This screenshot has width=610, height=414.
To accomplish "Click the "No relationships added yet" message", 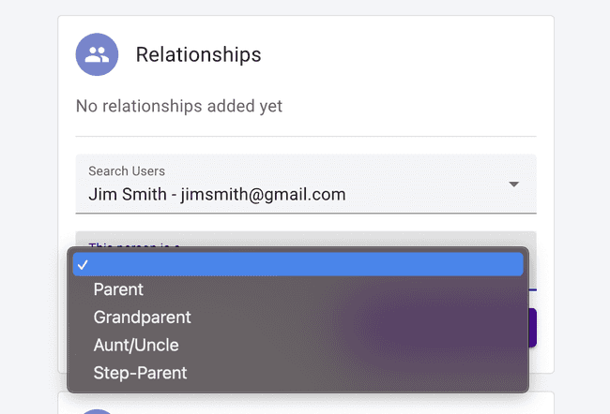I will click(179, 106).
